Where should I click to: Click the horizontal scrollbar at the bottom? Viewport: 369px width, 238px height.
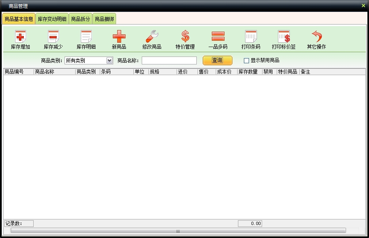178,230
